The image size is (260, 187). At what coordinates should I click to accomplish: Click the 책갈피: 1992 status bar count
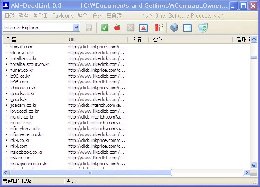[x=17, y=181]
